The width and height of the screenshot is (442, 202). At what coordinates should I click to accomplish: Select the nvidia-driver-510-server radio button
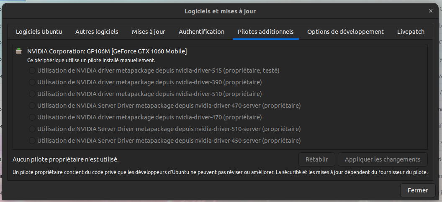click(32, 129)
